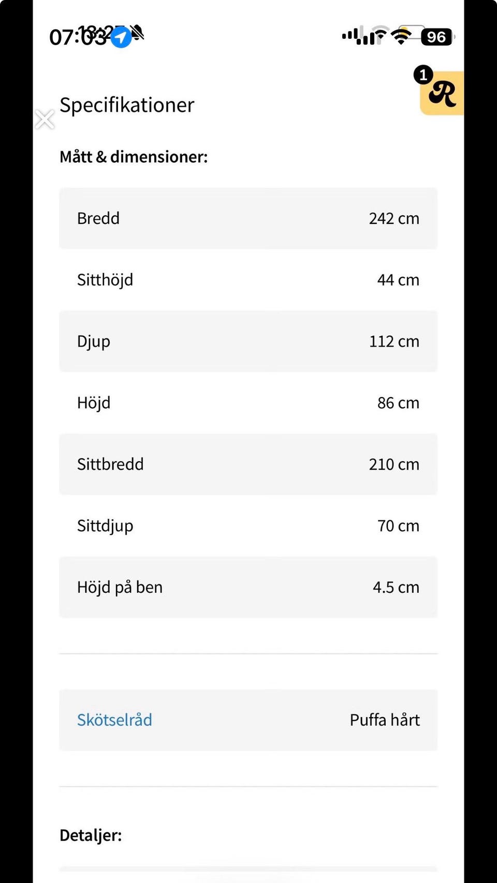Screen dimensions: 497x883
Task: Tap the silent mode bell icon
Action: tap(137, 33)
